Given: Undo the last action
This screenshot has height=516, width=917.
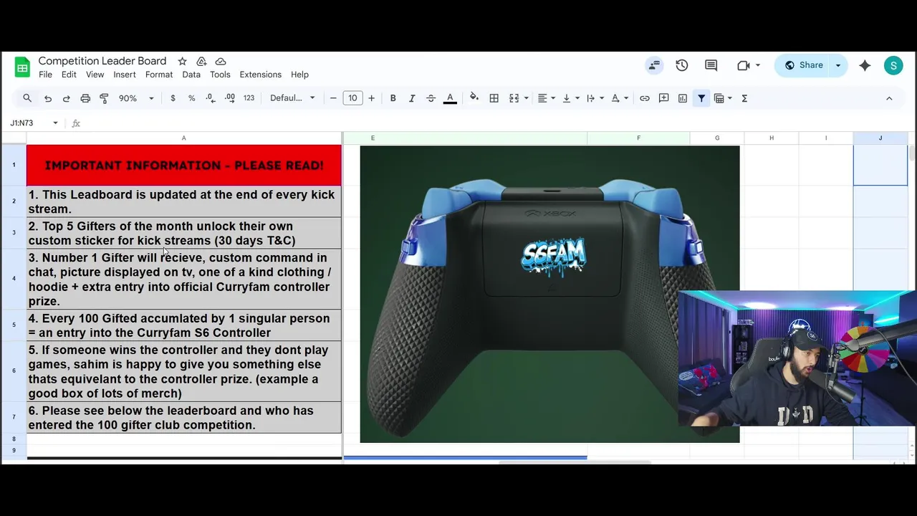Looking at the screenshot, I should (x=48, y=98).
